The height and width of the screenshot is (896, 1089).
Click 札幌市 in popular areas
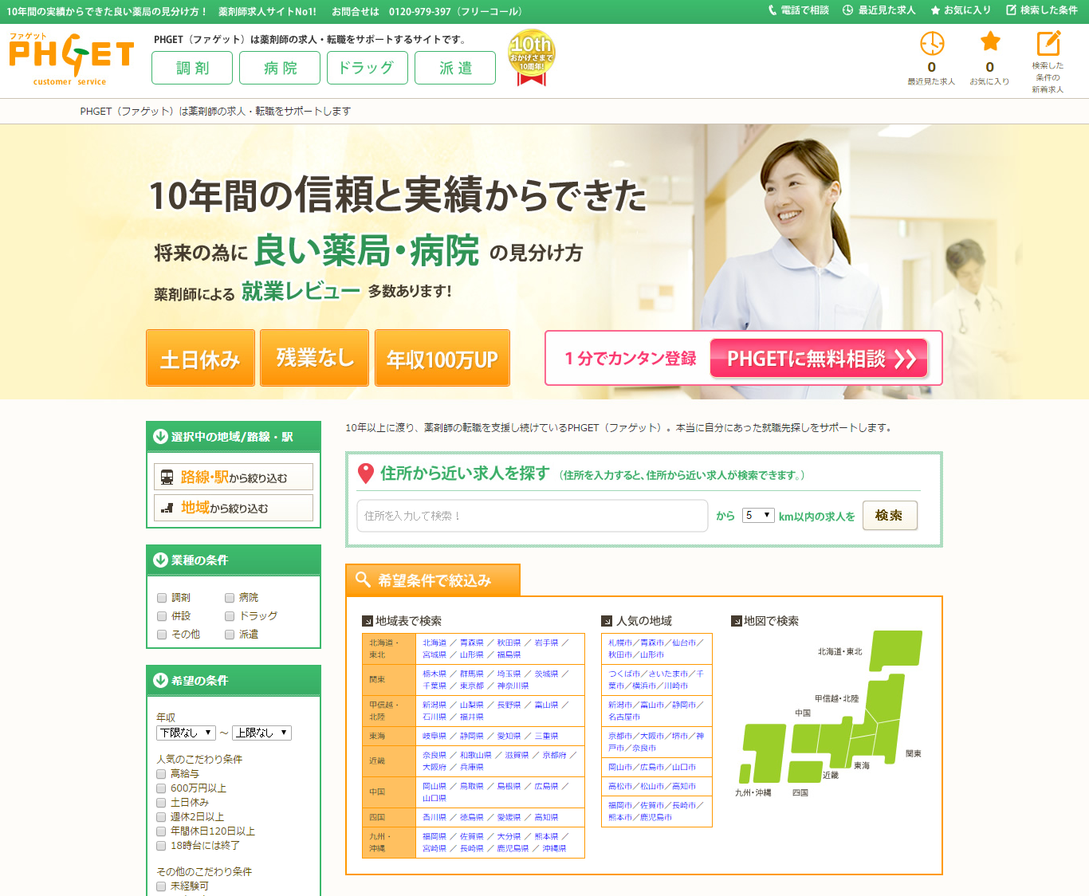click(x=620, y=643)
